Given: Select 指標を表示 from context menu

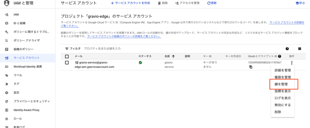Looking at the screenshot, I should (x=283, y=91).
